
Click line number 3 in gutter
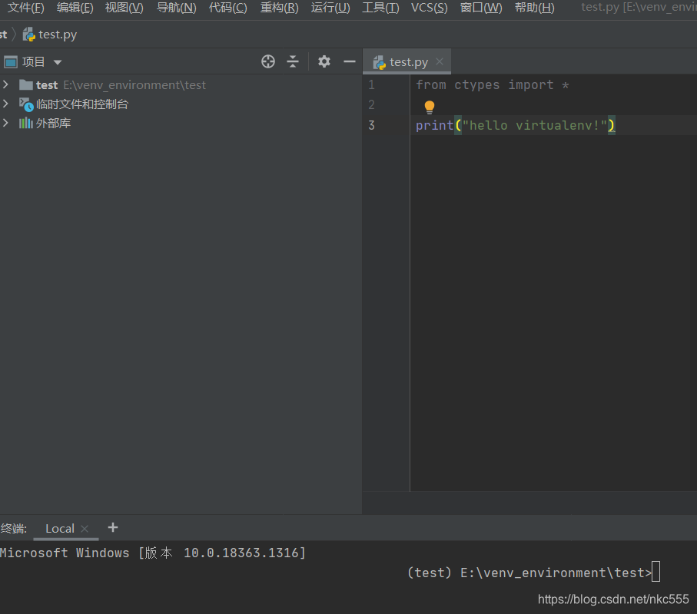tap(372, 125)
